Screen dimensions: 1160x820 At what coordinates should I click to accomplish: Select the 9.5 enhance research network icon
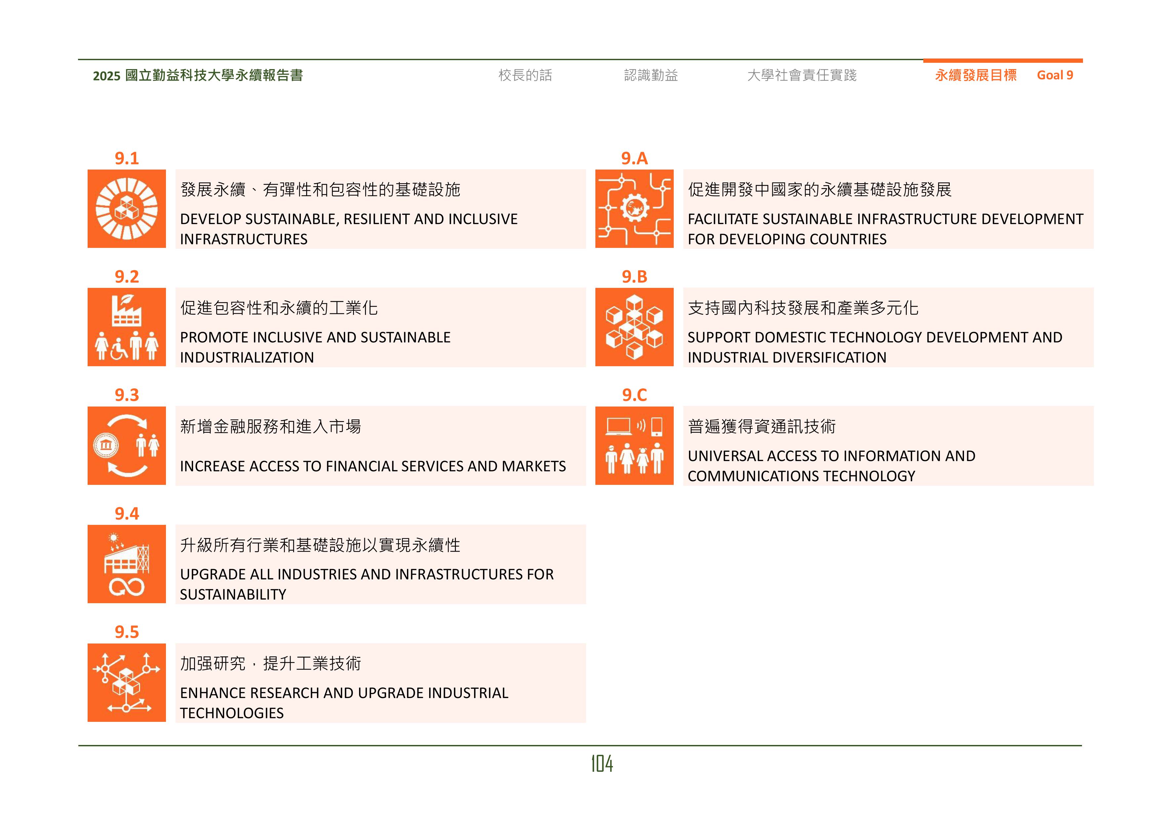pos(127,683)
